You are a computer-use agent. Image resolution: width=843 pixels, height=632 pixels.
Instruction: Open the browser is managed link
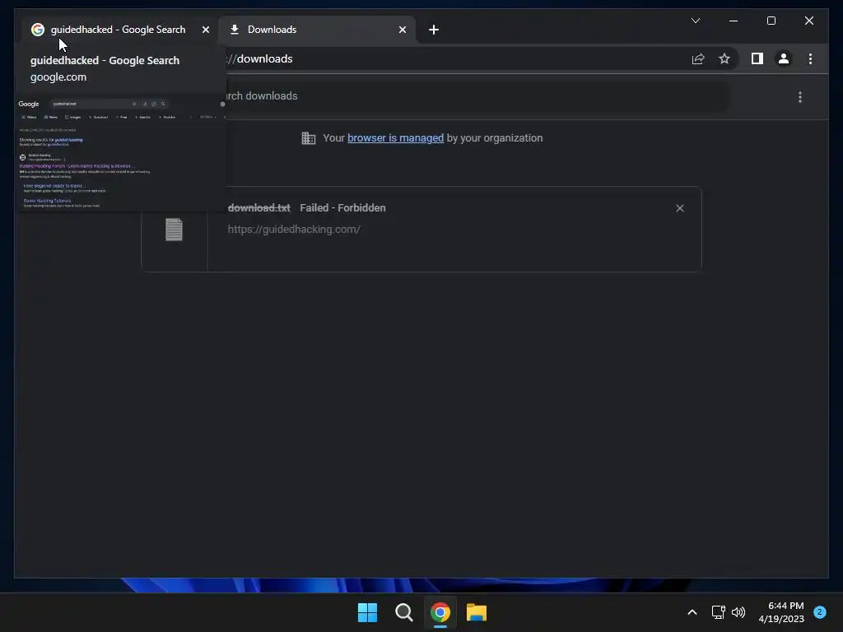[x=395, y=138]
